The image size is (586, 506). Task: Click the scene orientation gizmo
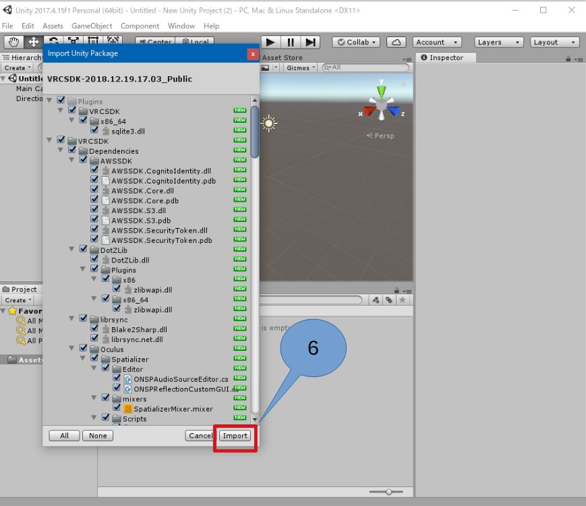point(381,106)
